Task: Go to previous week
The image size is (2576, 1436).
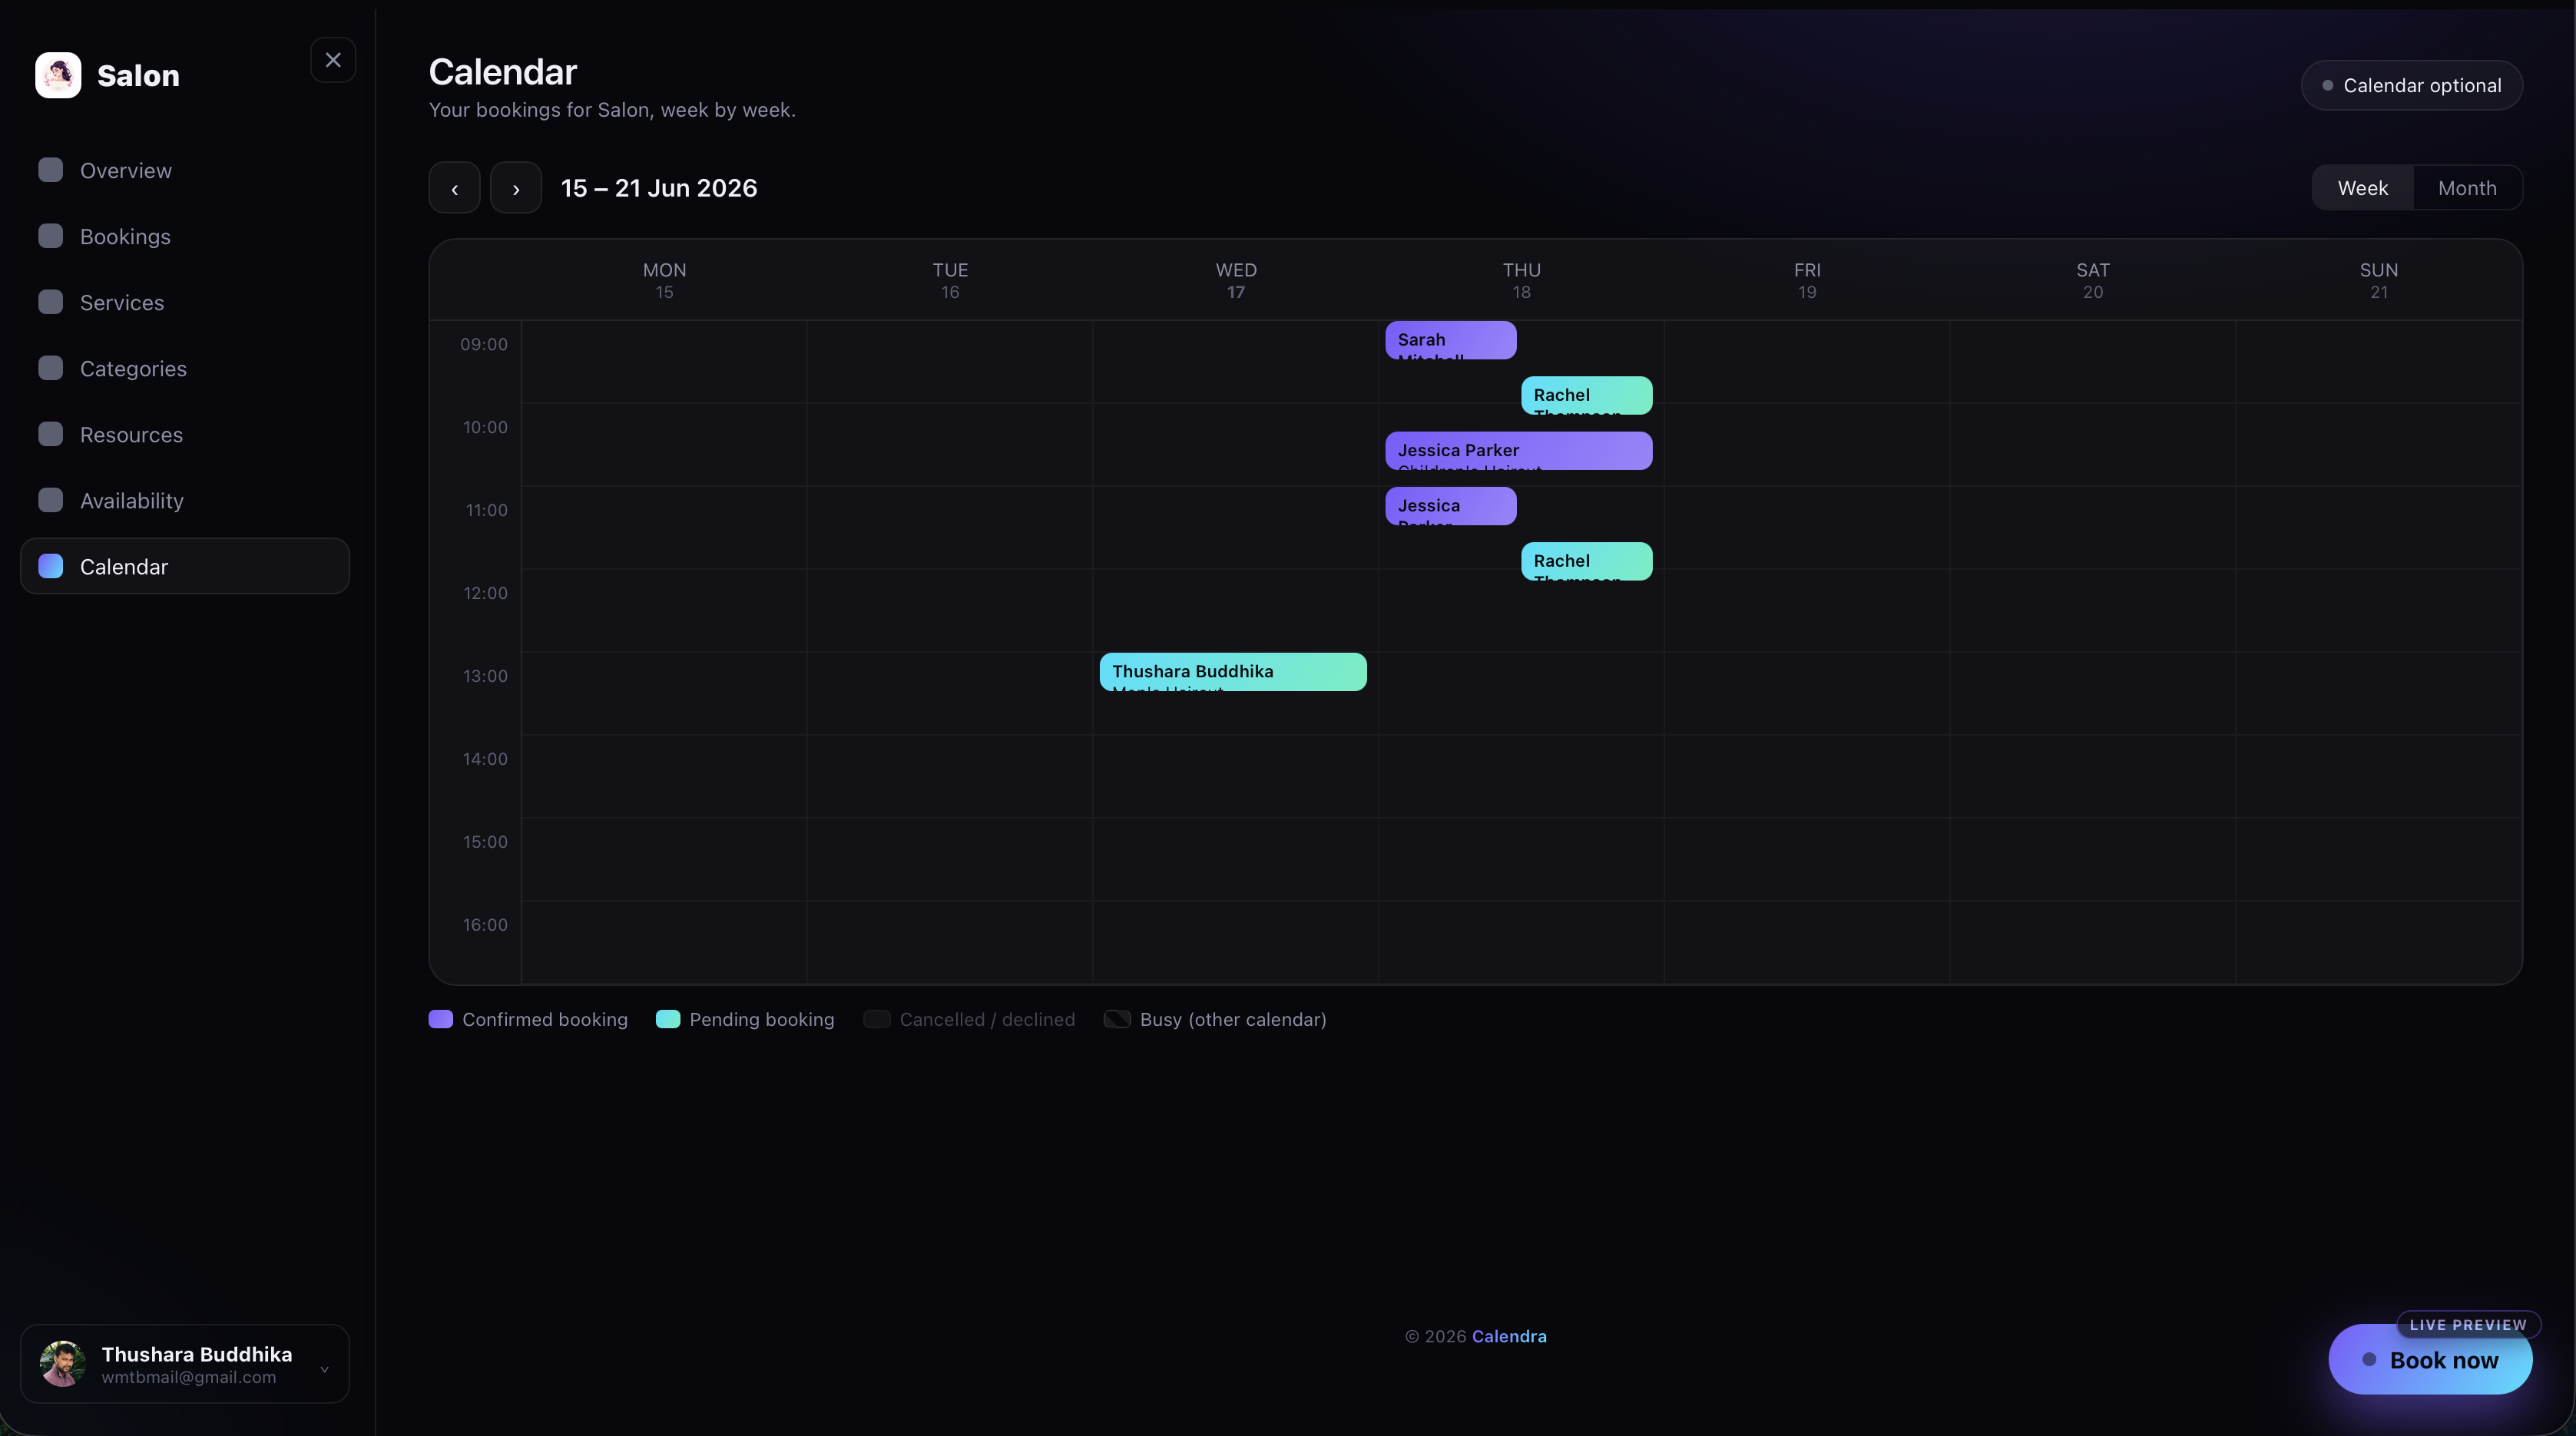Action: coord(455,188)
